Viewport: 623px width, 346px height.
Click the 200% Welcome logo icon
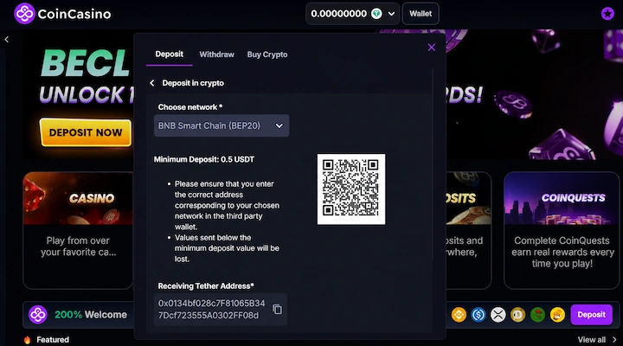pyautogui.click(x=38, y=315)
